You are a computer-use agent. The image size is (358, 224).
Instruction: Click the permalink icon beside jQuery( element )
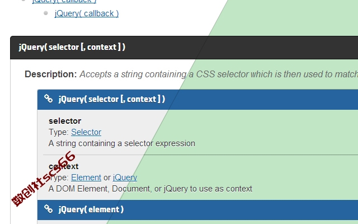click(49, 209)
